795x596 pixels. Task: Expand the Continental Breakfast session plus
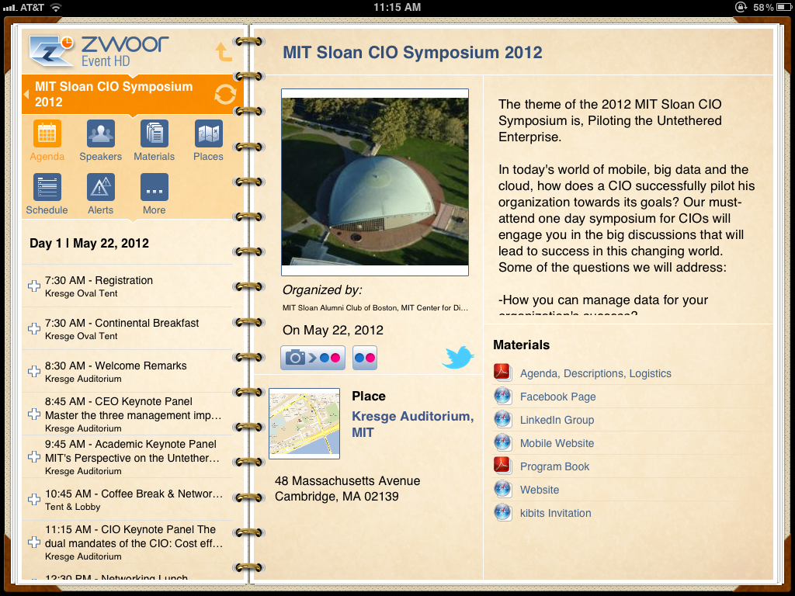pos(34,328)
